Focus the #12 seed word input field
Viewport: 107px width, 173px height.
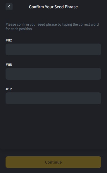[53, 98]
